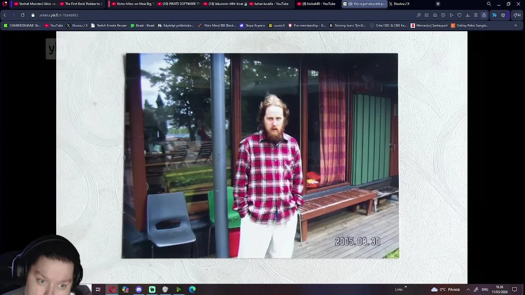This screenshot has height=295, width=525.
Task: Open the AI assistant button
Action: [x=517, y=15]
